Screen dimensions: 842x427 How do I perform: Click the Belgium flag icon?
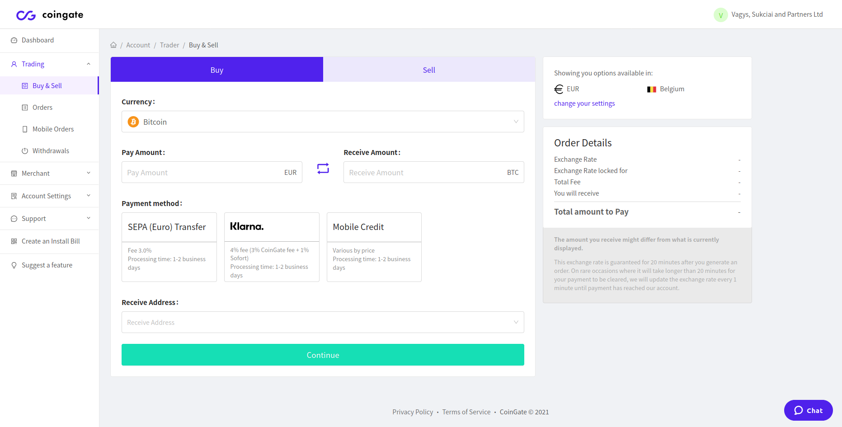(x=651, y=89)
